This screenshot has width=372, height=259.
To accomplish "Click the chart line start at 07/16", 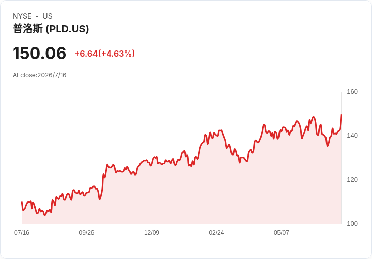I will [22, 202].
